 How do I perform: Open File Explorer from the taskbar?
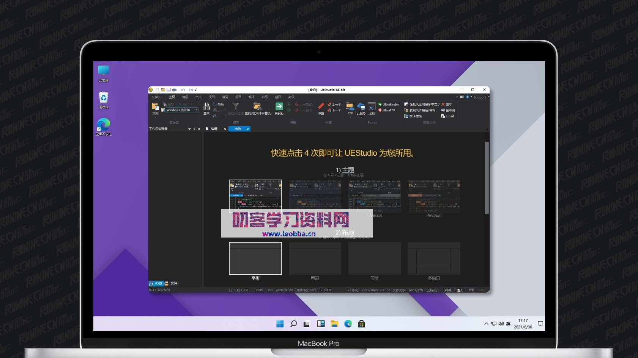pos(334,324)
